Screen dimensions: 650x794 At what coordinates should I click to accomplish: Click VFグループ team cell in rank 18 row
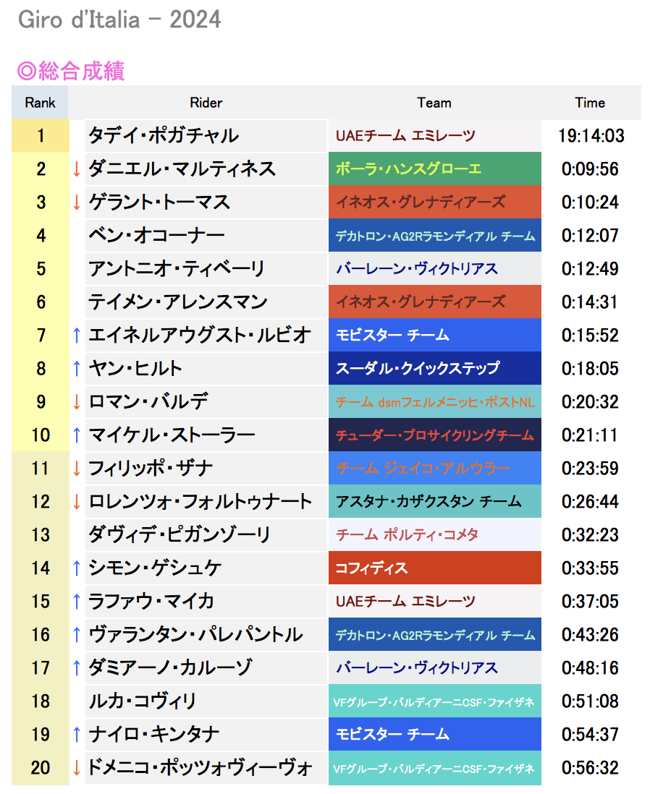pos(434,701)
